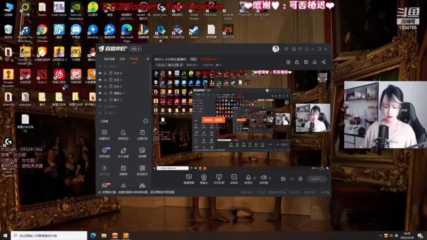Image resolution: width=427 pixels, height=240 pixels.
Task: Open the CS:GO category selector
Action: click(169, 65)
